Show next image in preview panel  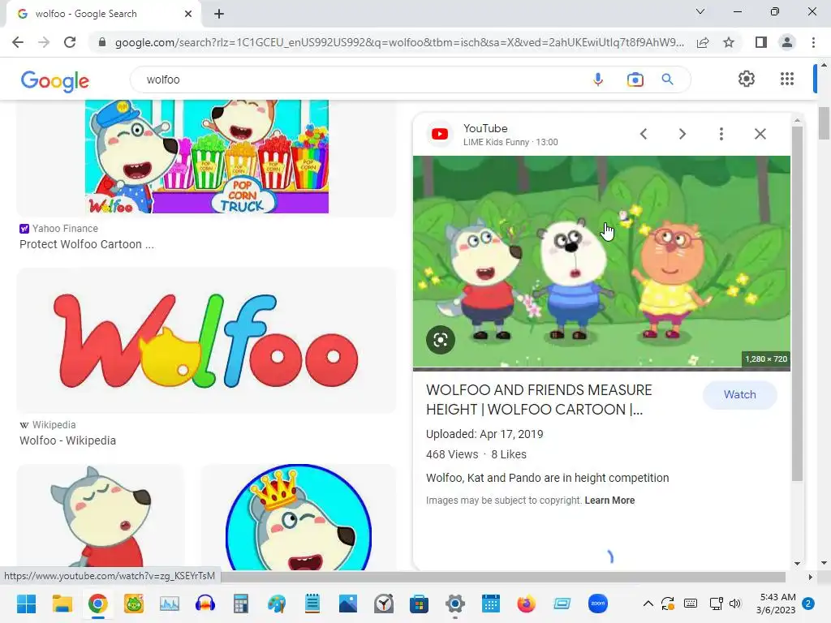(682, 134)
